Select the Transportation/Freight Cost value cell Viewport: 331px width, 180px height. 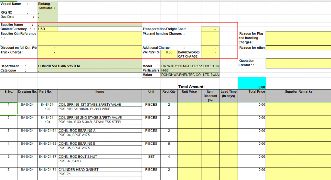tap(210, 29)
